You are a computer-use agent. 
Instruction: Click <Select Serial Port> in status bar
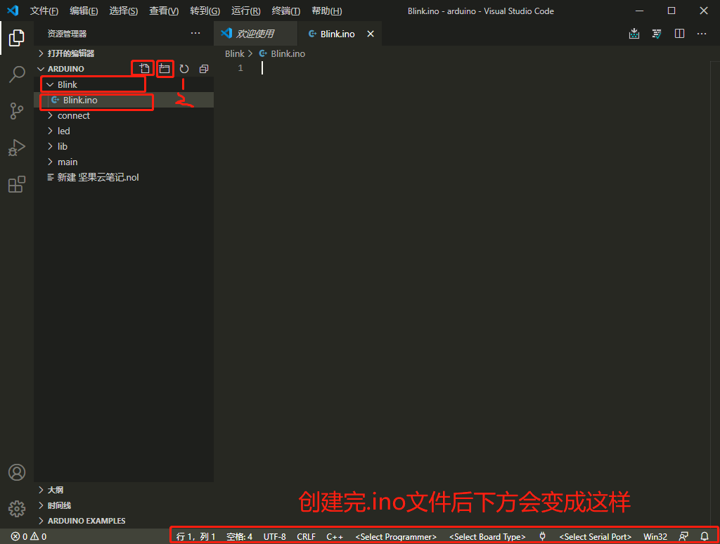pos(595,536)
